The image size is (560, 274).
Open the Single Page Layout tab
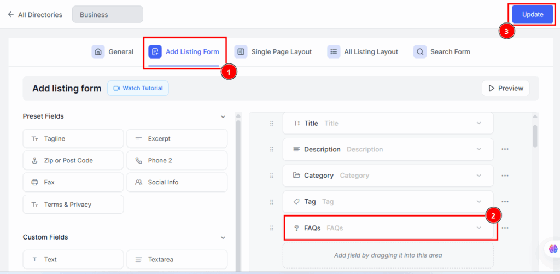pos(273,52)
